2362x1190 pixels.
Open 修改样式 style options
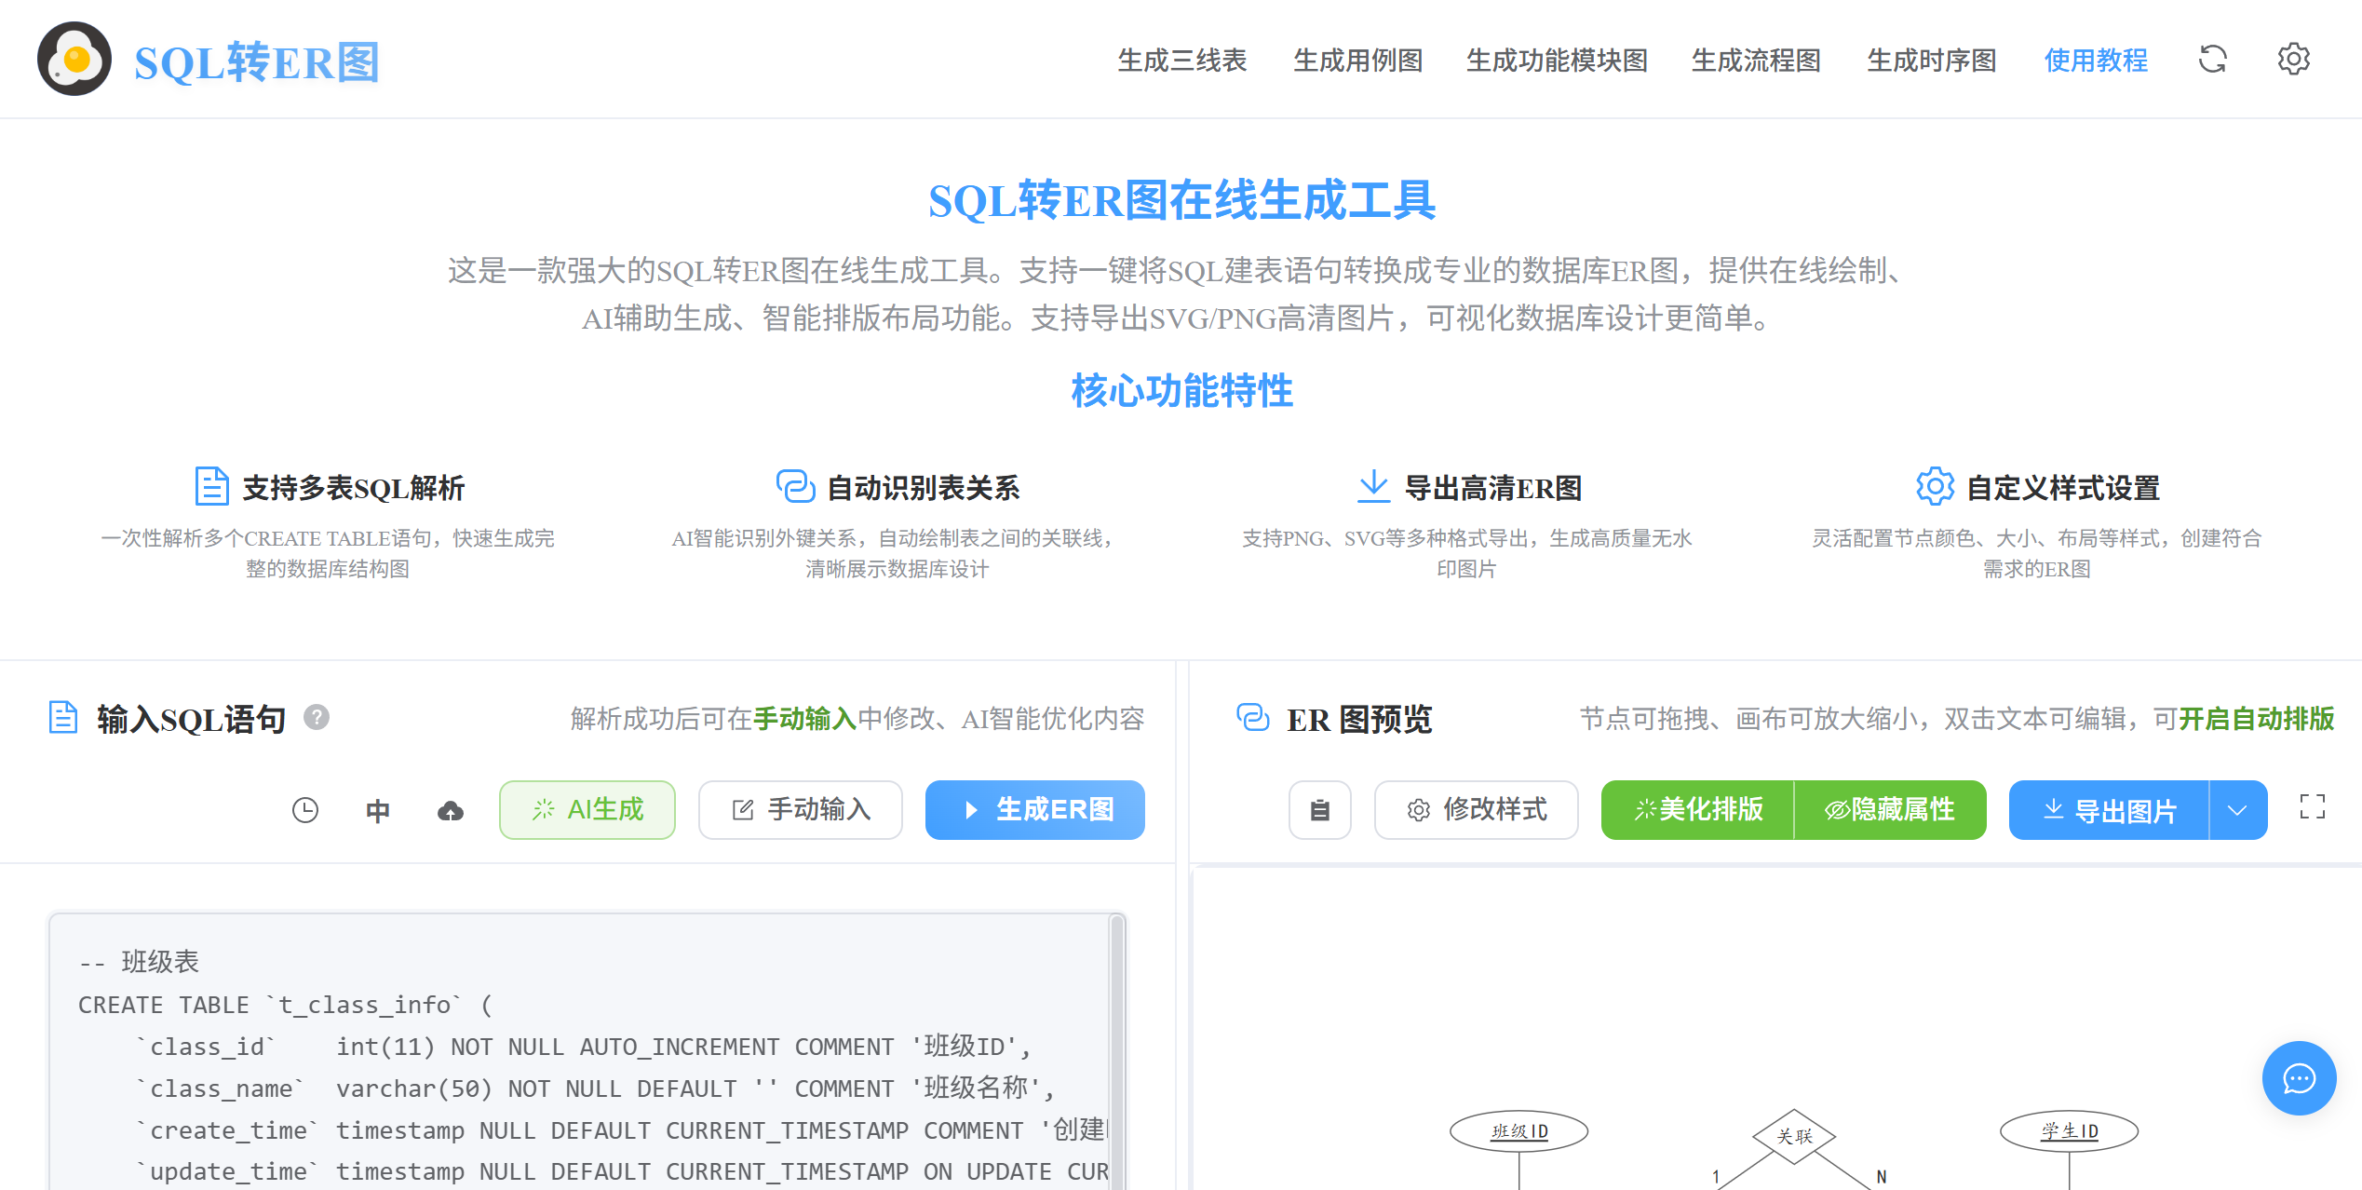(x=1476, y=809)
